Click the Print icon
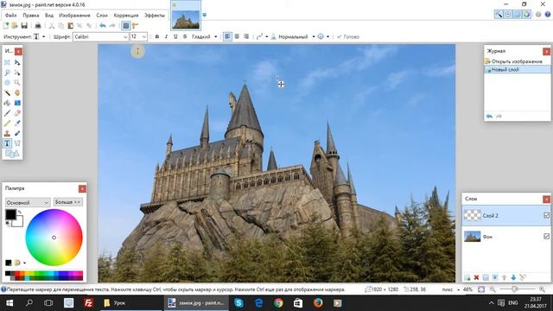The image size is (553, 311). (x=38, y=26)
